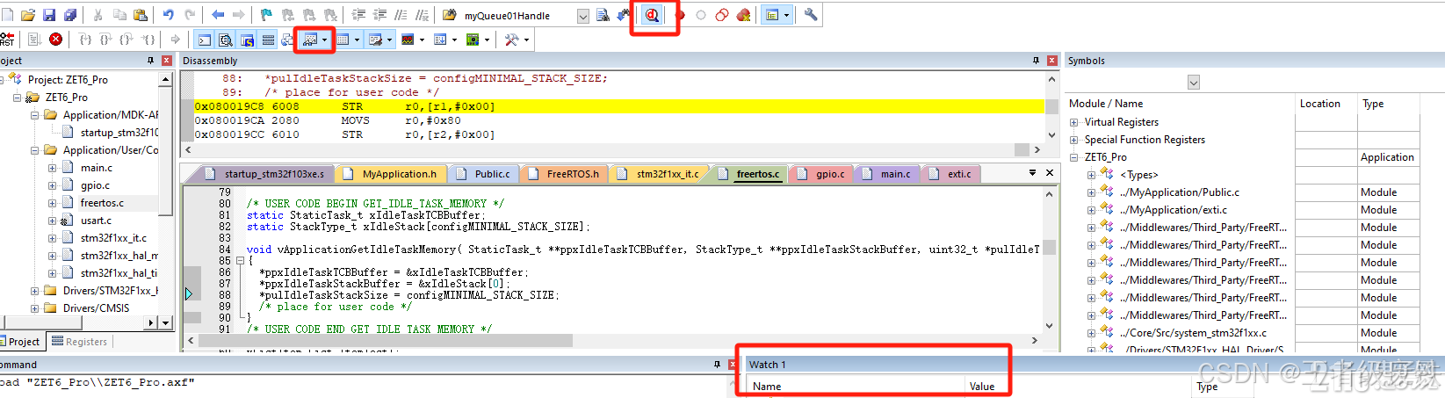Insert a bookmark with the flag icon
Screen dimensions: 1445x398
266,15
